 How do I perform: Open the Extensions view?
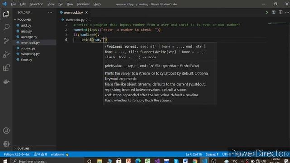point(6,67)
